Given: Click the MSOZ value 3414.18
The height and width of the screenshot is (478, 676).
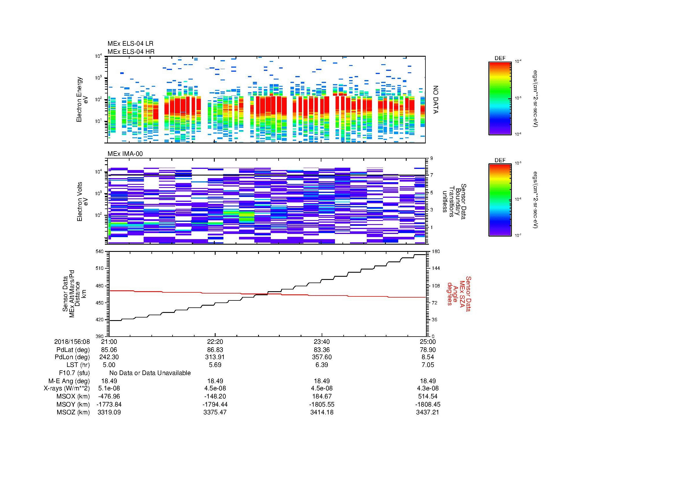Looking at the screenshot, I should pyautogui.click(x=322, y=412).
